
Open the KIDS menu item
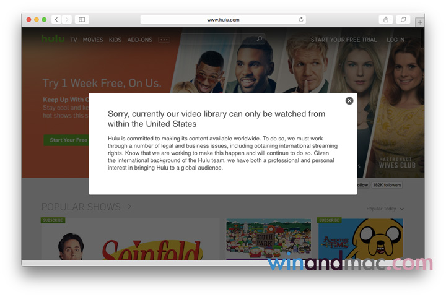tap(115, 40)
